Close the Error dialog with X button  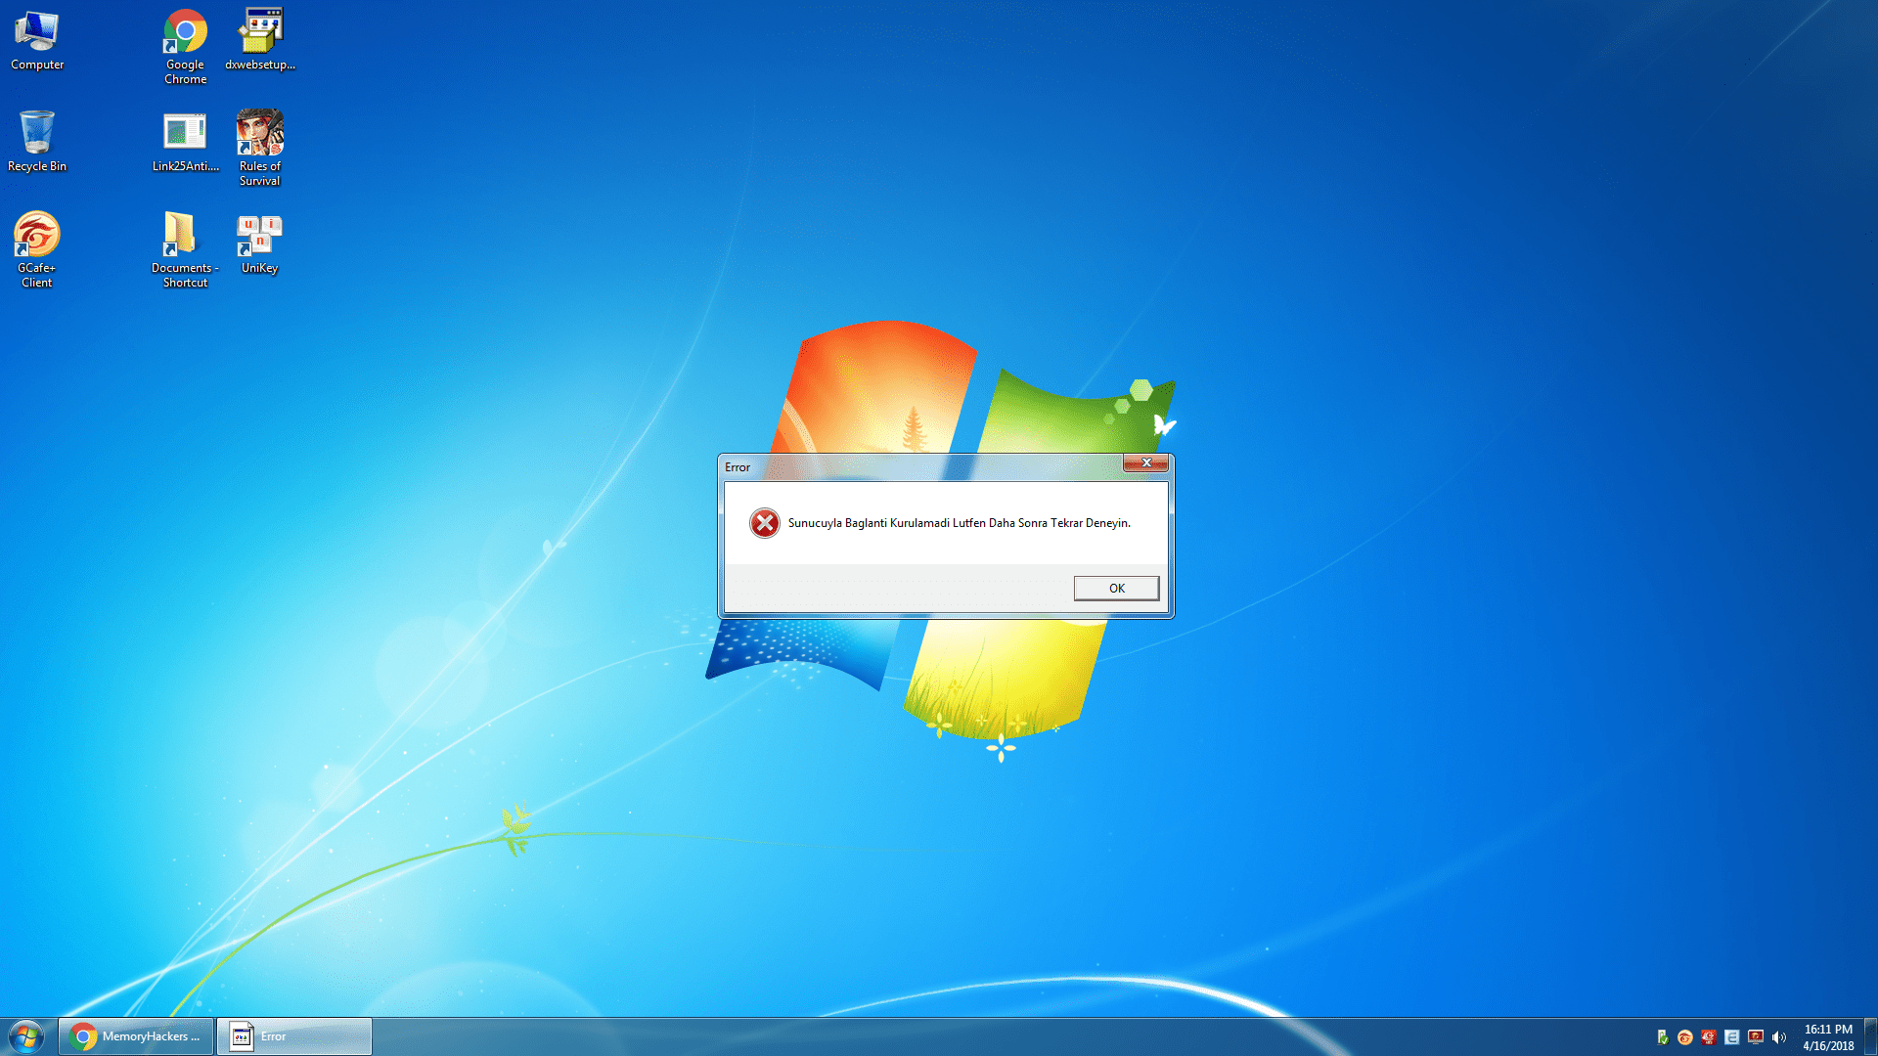1145,462
